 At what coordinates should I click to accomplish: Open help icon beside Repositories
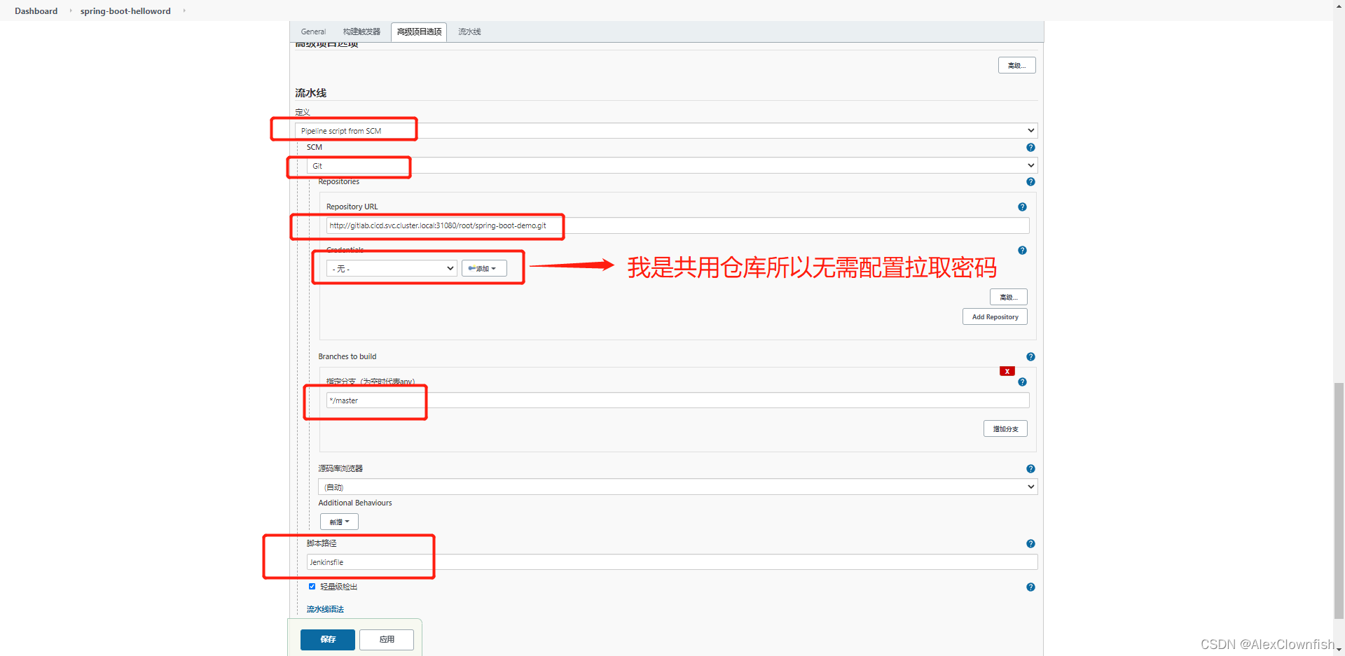tap(1030, 182)
